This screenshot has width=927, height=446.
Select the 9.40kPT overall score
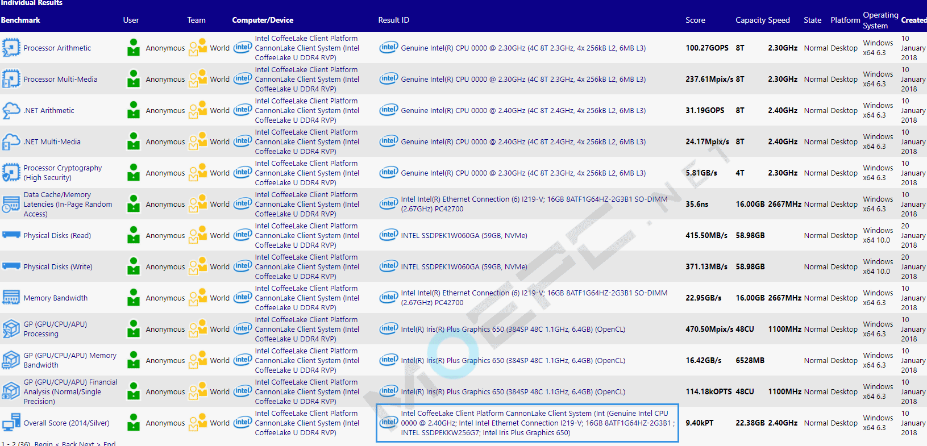(x=699, y=423)
